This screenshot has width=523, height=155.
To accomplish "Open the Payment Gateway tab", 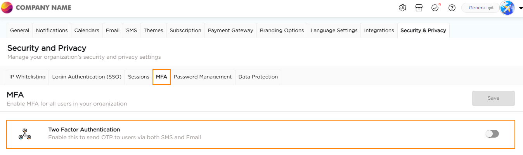I will (230, 31).
